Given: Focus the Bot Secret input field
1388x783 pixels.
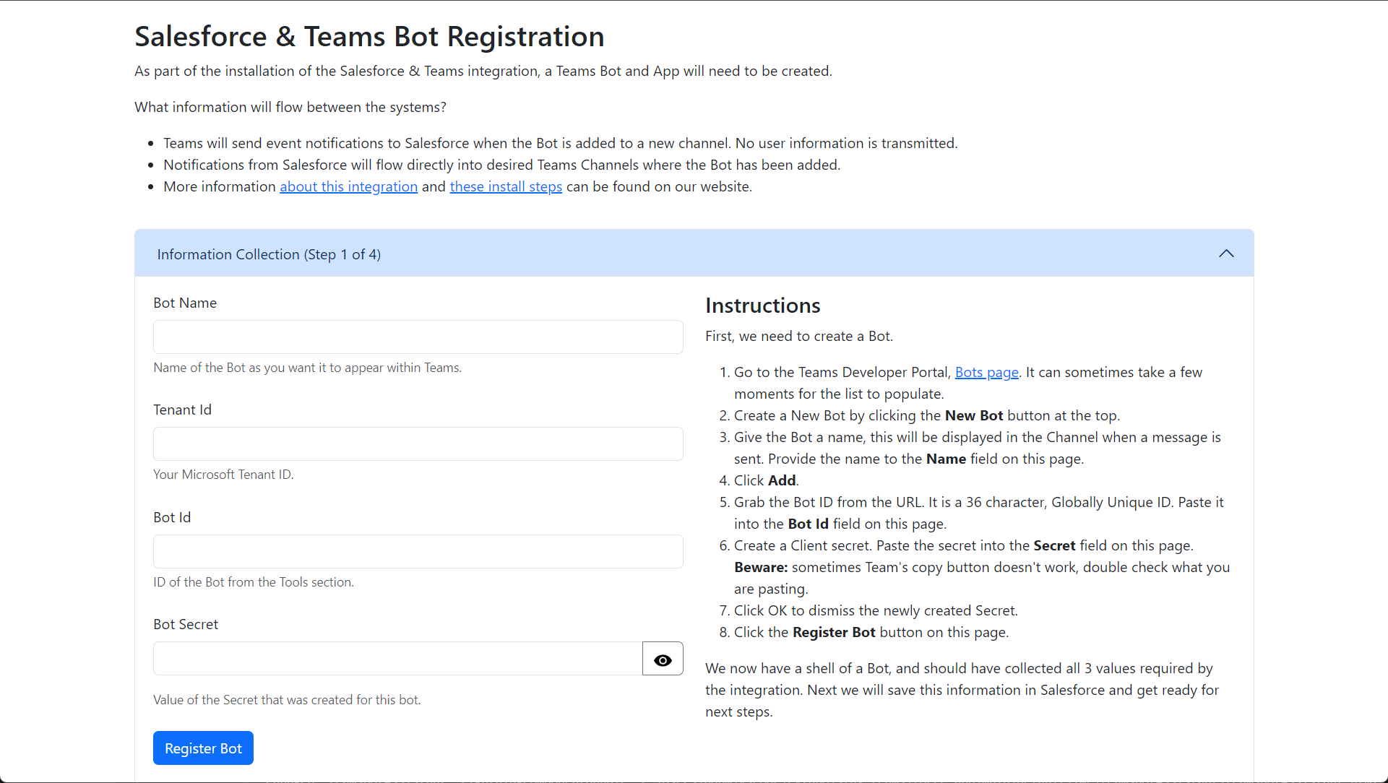Looking at the screenshot, I should [397, 659].
